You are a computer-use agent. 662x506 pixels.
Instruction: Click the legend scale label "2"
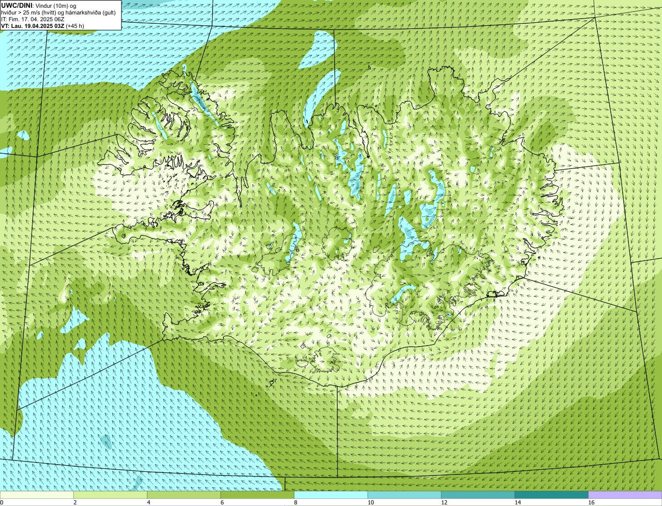[x=75, y=502]
